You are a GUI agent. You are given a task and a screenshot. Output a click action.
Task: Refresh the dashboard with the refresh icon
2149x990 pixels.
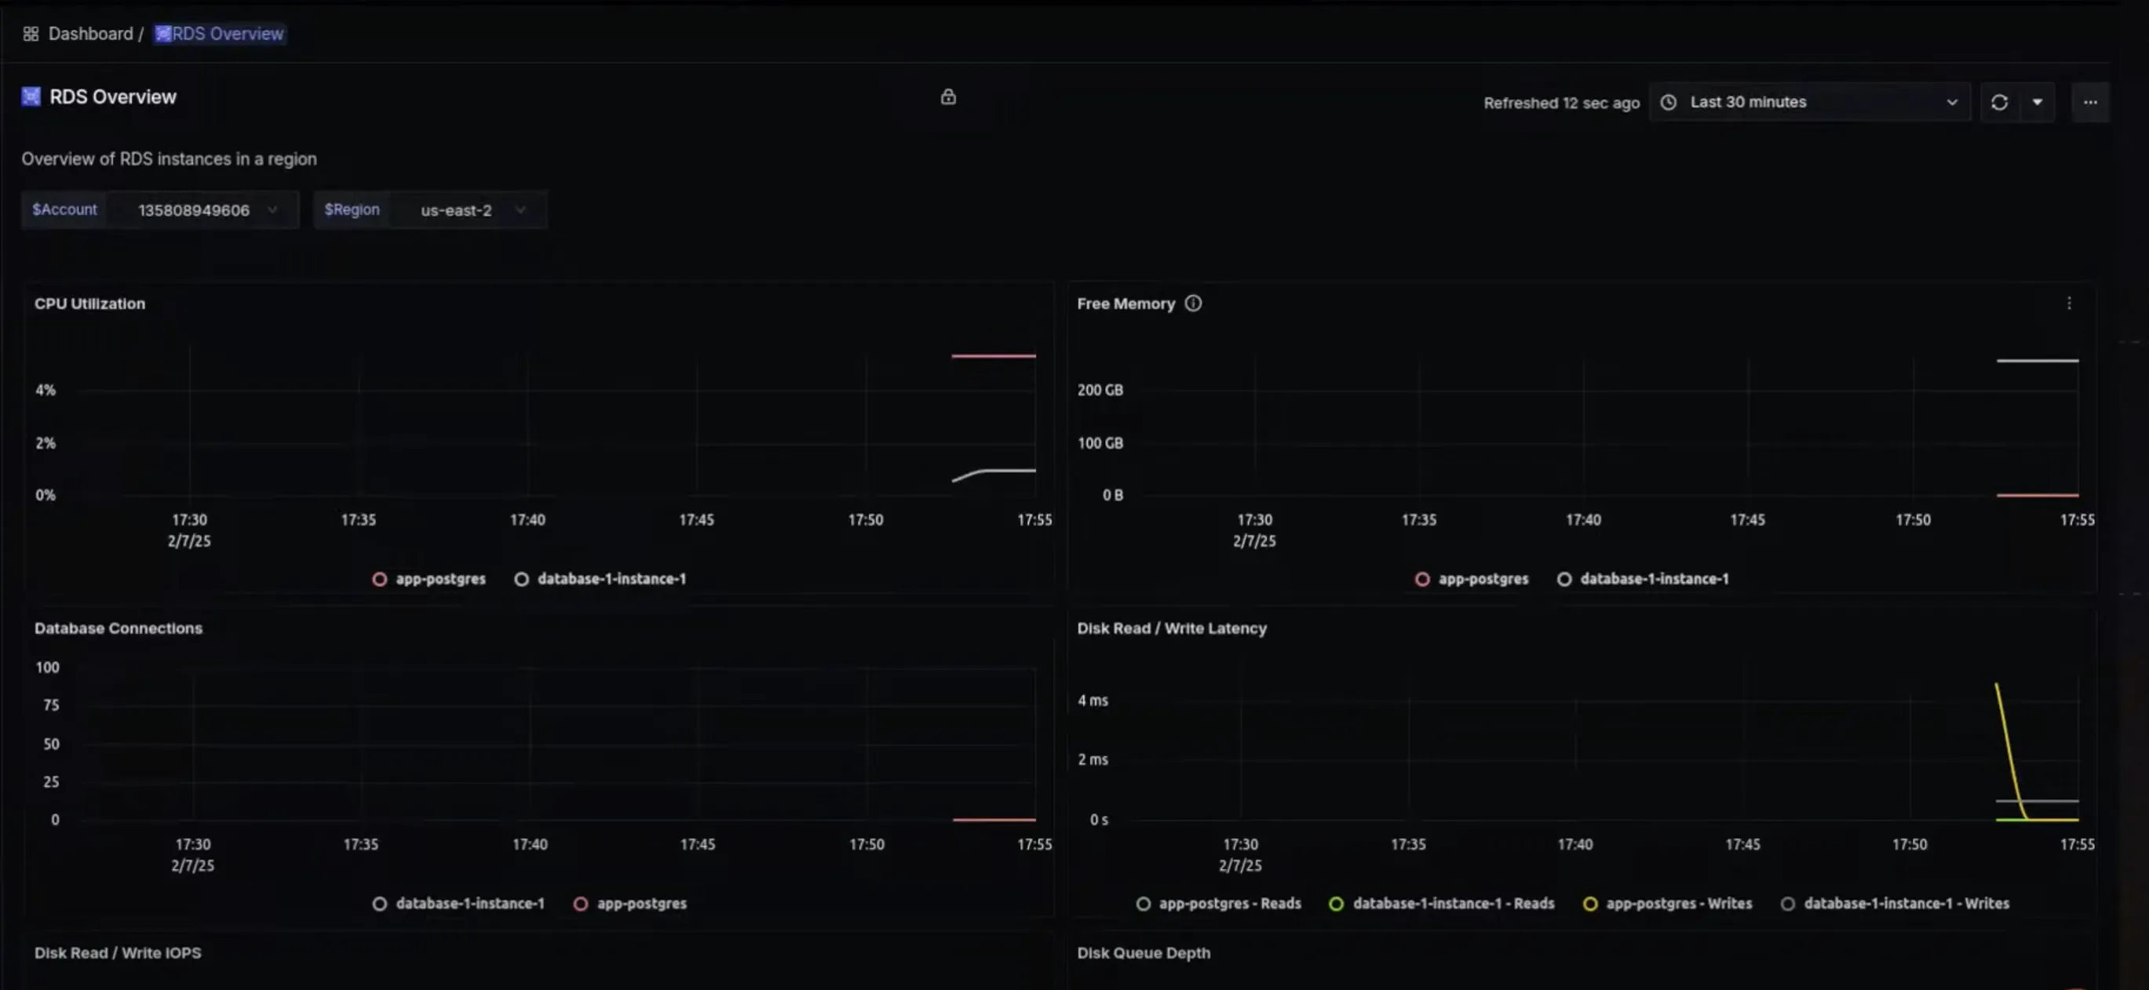(x=2000, y=103)
